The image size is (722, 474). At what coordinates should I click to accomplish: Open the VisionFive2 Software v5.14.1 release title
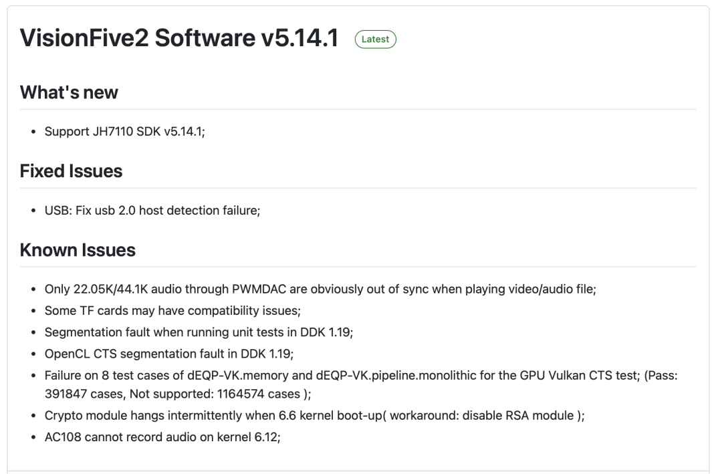click(178, 39)
